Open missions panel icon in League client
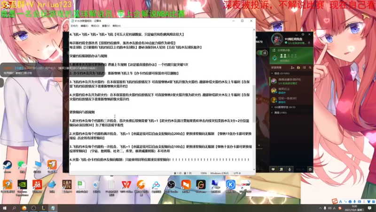 (x=281, y=170)
